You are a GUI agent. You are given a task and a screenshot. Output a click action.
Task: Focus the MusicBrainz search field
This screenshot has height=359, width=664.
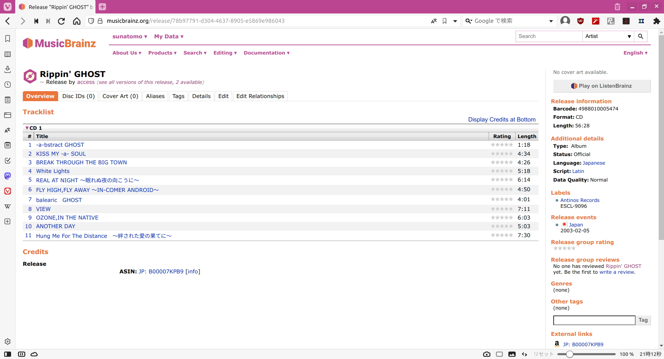[x=549, y=36]
